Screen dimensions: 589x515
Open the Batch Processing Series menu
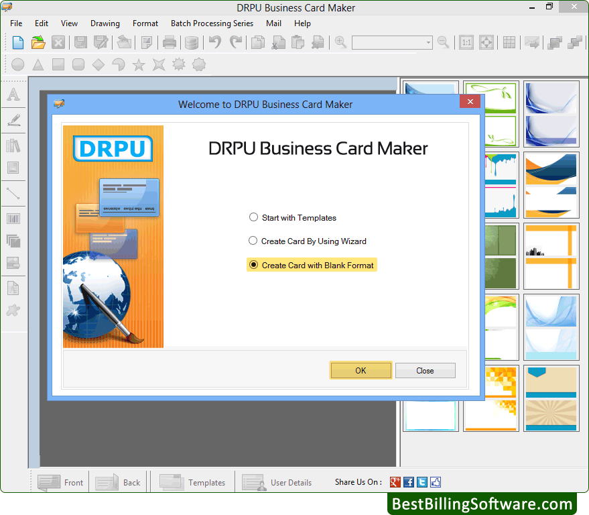coord(212,23)
